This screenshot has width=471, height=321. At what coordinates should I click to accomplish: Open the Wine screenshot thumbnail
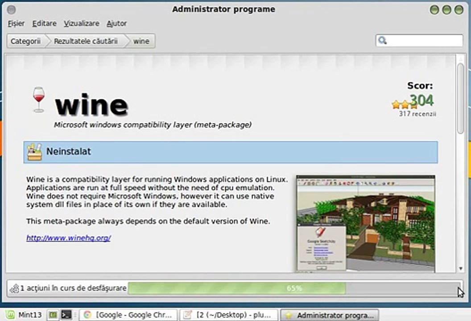(x=366, y=224)
